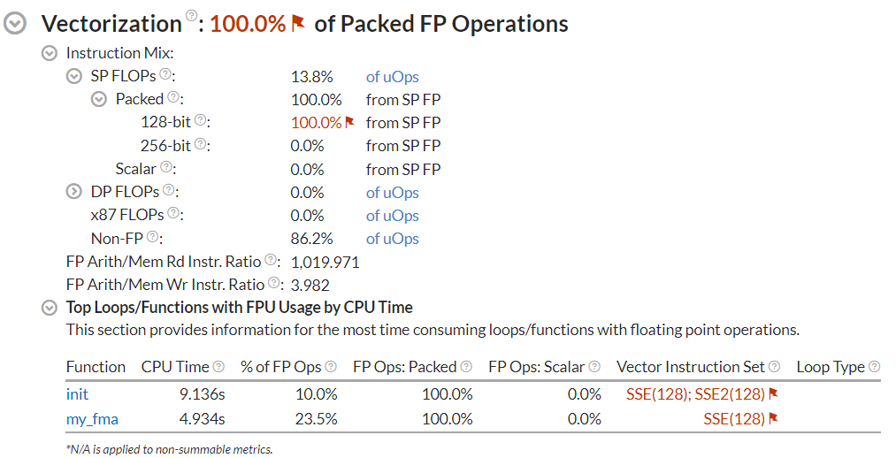Screen dimensions: 896x458
Task: Collapse the Packed sub-group
Action: pos(99,99)
